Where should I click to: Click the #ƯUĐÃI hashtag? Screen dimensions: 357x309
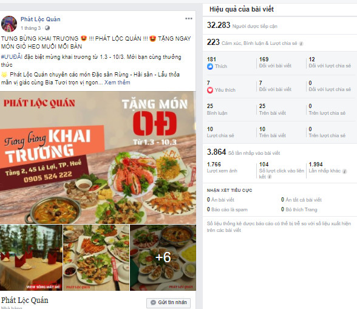click(x=12, y=56)
